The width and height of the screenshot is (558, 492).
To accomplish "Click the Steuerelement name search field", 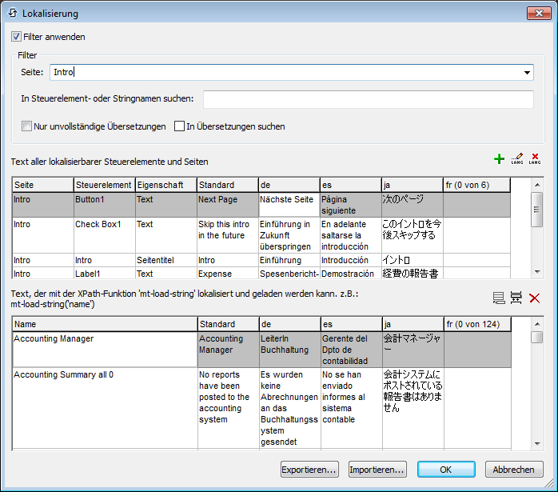I will pyautogui.click(x=368, y=99).
